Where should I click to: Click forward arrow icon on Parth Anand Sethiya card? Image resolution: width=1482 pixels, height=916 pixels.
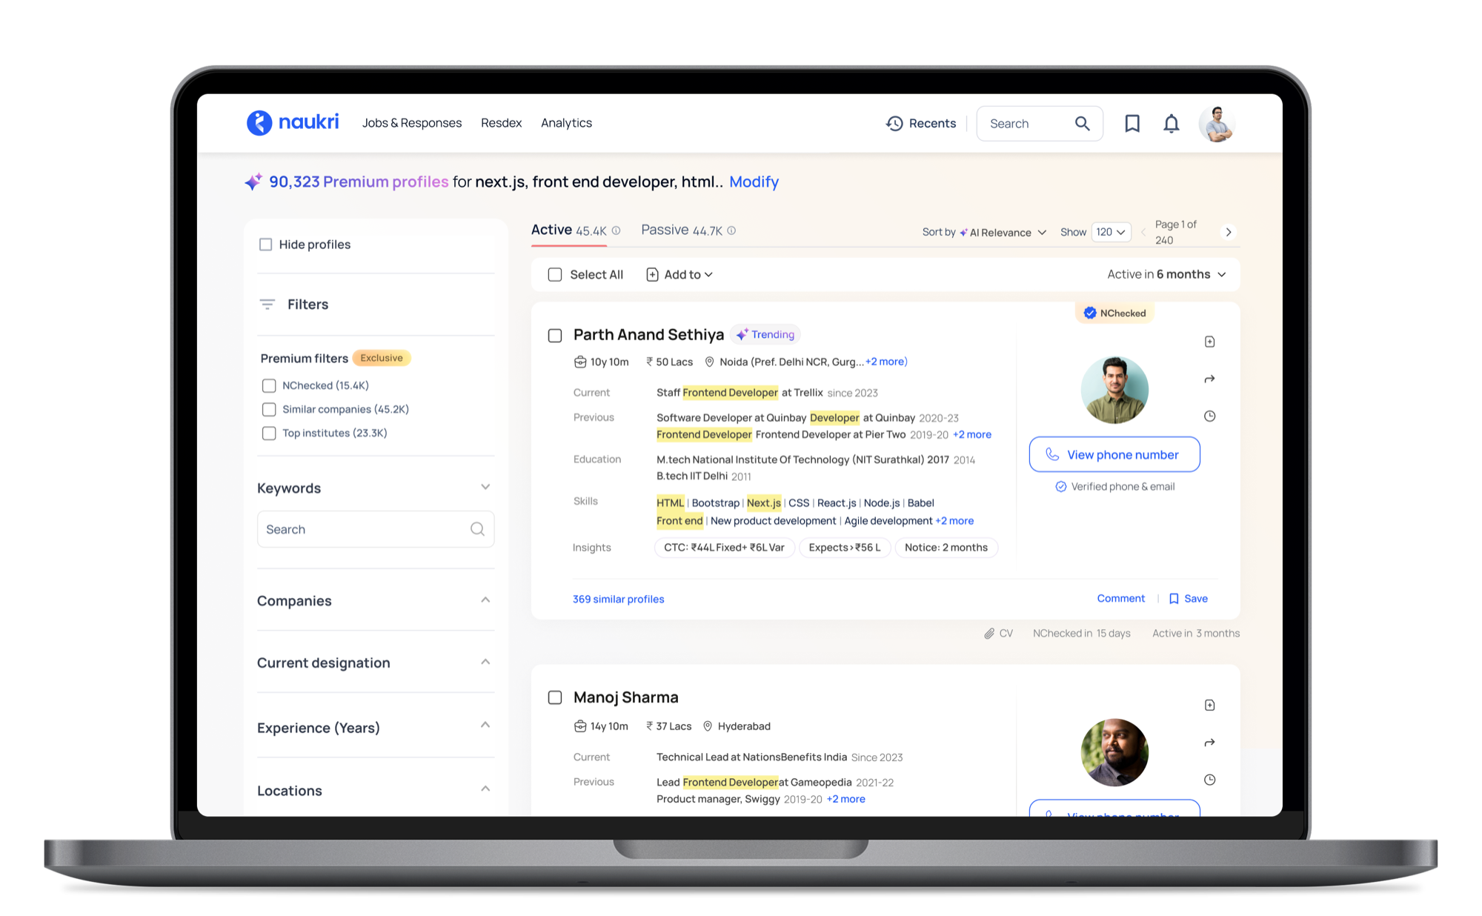tap(1209, 379)
